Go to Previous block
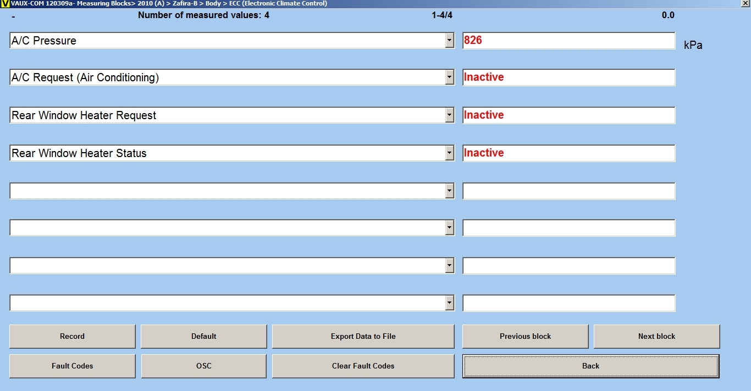This screenshot has width=751, height=391. click(525, 336)
